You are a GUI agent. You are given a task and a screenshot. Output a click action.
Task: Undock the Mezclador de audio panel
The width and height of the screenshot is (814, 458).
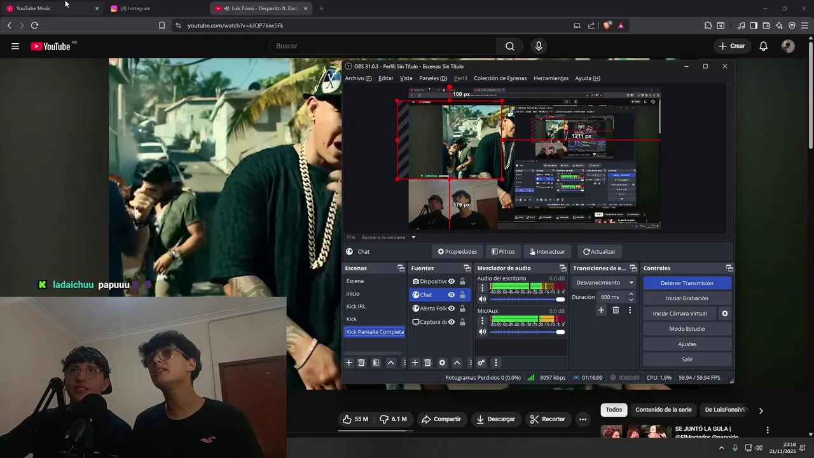(x=563, y=268)
